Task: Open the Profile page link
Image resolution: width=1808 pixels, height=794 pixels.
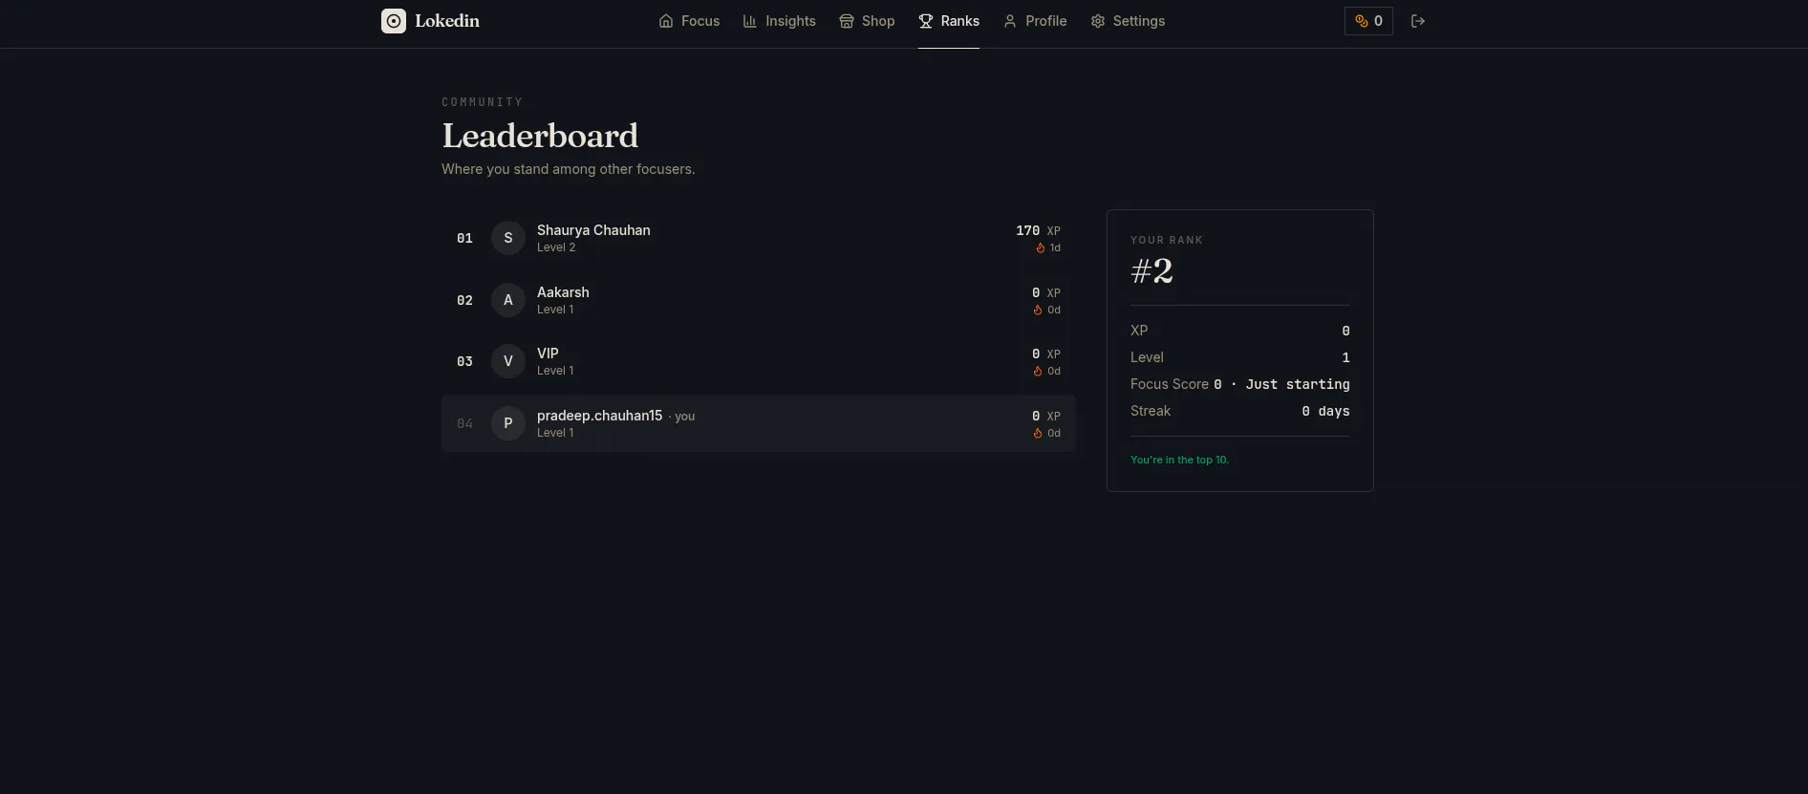Action: pyautogui.click(x=1035, y=21)
